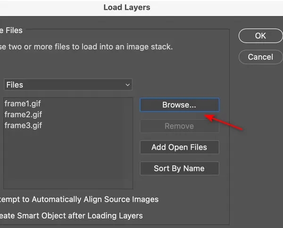The width and height of the screenshot is (283, 228).
Task: Click the empty area below frame3.gif
Action: [x=68, y=160]
